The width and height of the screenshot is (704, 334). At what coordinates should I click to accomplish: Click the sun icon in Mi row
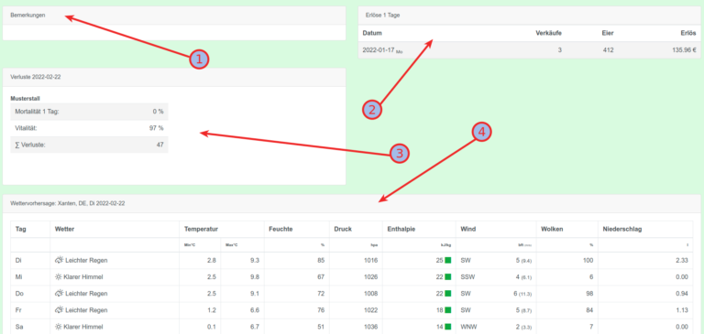(59, 277)
